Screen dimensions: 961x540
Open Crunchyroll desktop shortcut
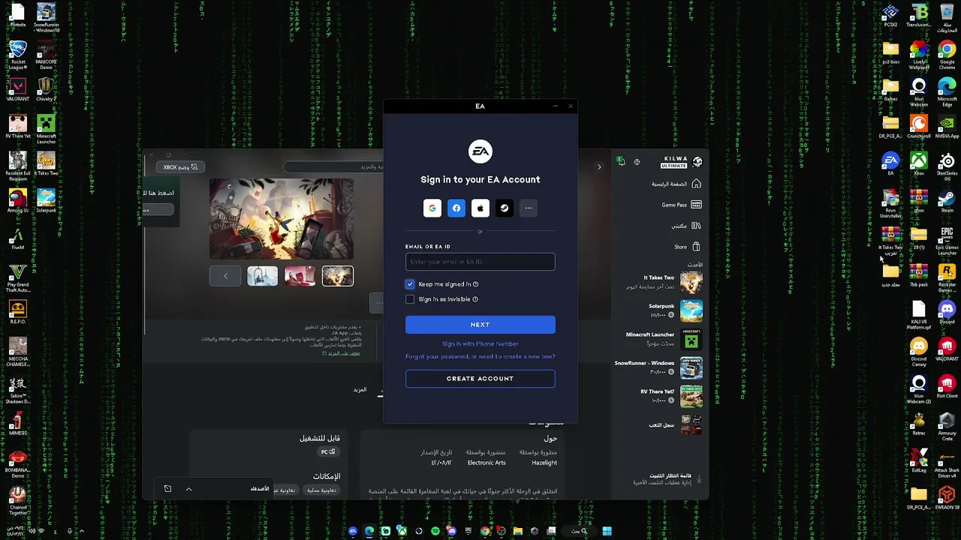(919, 127)
